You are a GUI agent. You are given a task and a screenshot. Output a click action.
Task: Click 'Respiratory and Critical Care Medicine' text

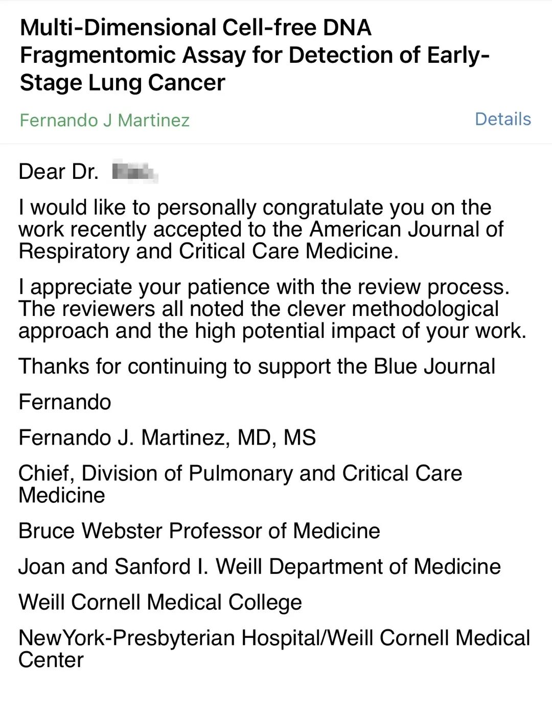point(208,251)
